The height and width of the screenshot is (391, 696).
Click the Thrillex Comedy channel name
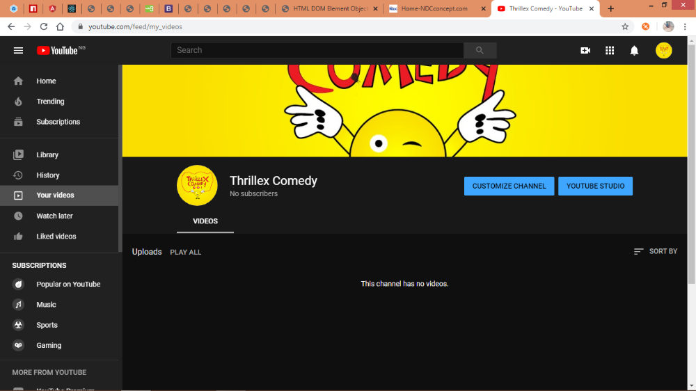tap(274, 181)
